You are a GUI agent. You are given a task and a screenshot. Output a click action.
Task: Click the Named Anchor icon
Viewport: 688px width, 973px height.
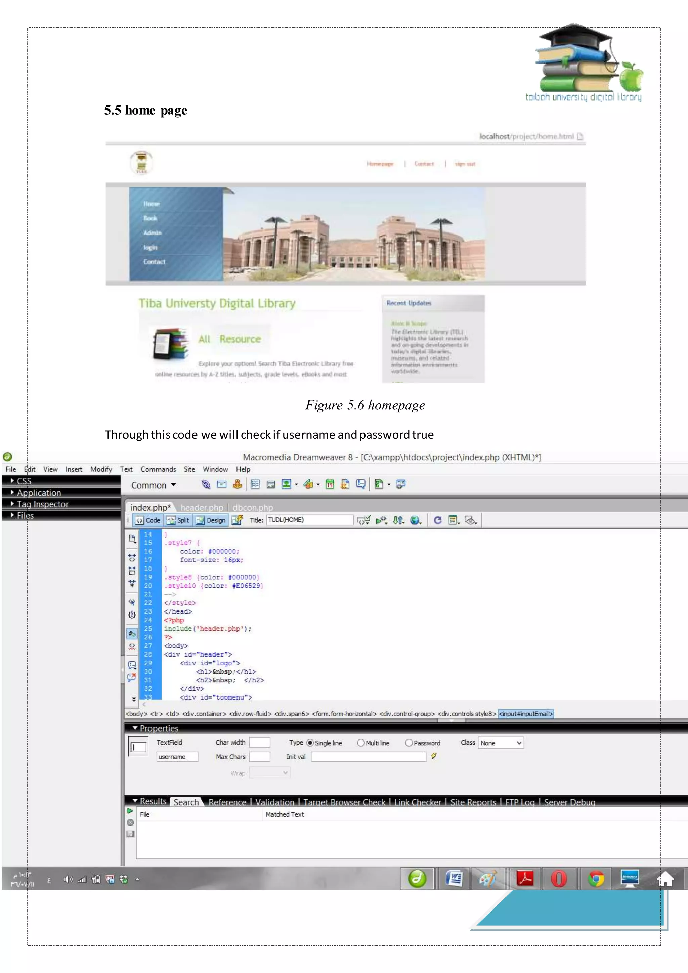pos(237,484)
